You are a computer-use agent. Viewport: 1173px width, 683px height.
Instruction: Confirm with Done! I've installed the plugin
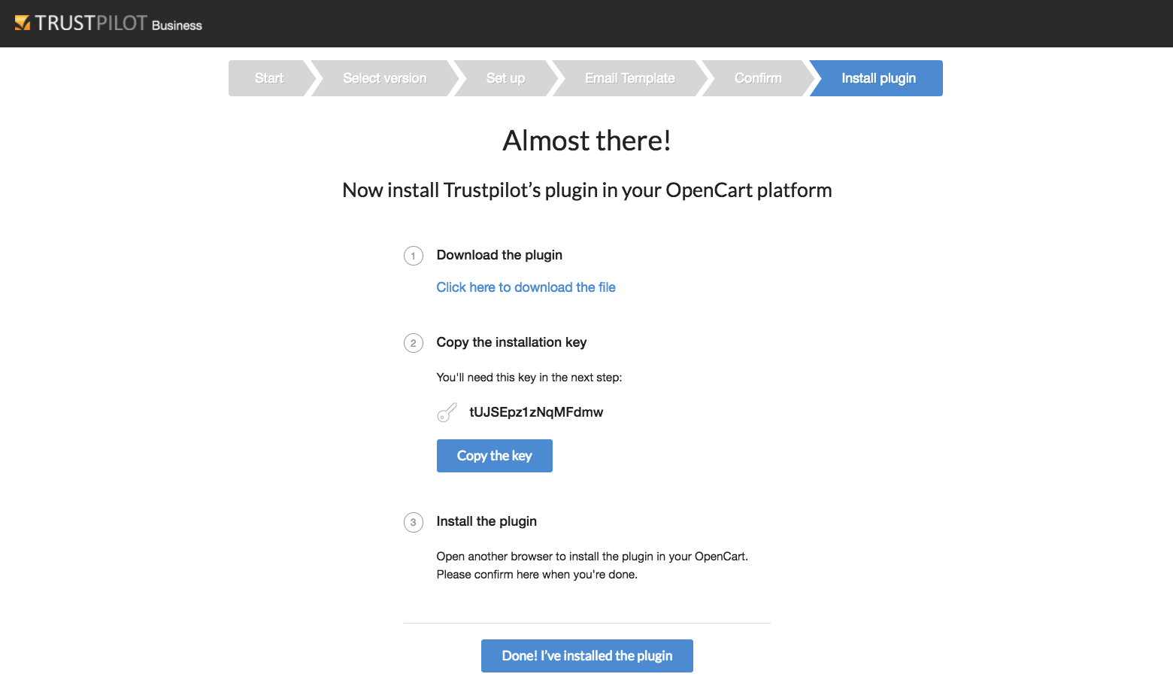click(587, 656)
